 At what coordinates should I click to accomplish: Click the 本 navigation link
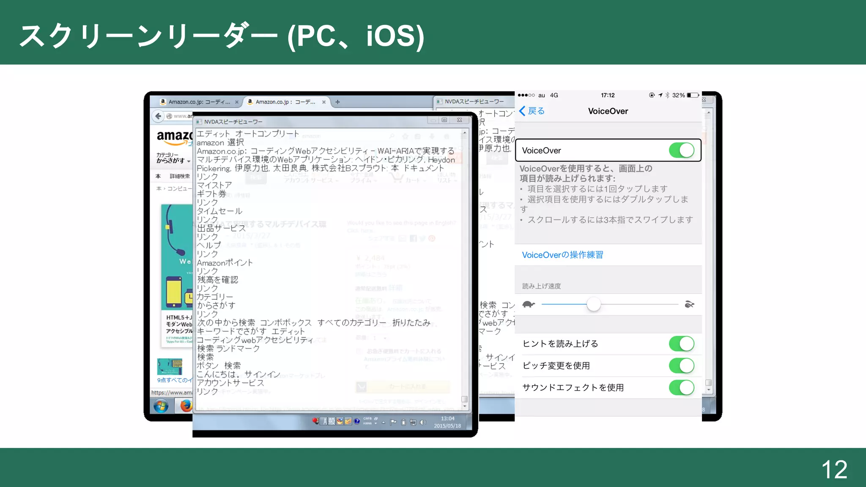pyautogui.click(x=158, y=176)
